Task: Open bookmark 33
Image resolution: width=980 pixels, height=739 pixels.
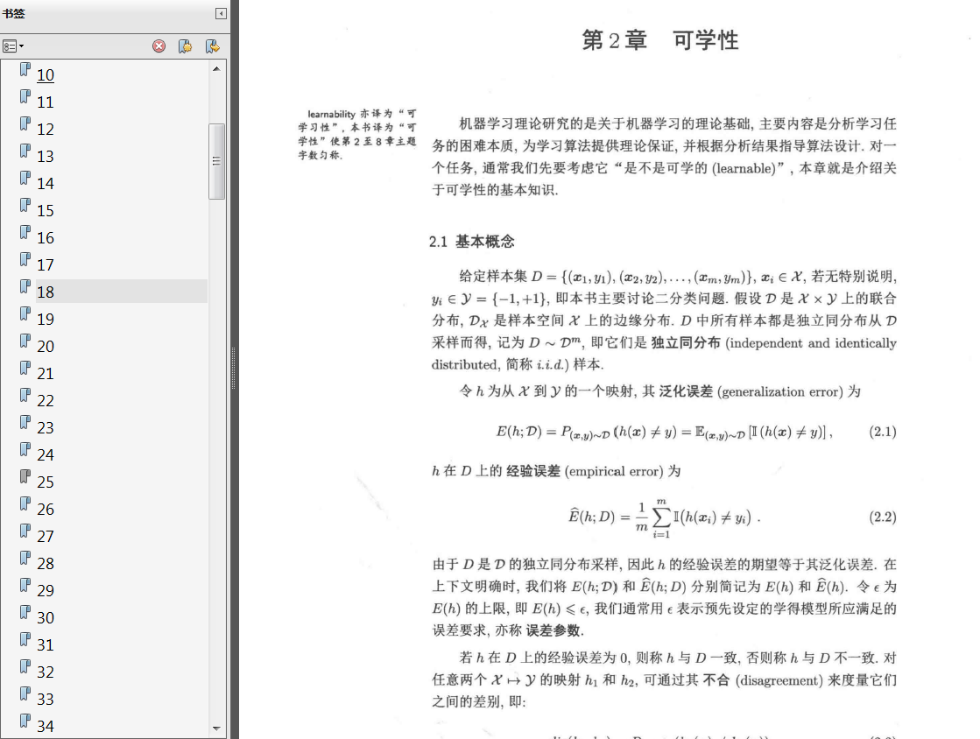Action: [45, 699]
